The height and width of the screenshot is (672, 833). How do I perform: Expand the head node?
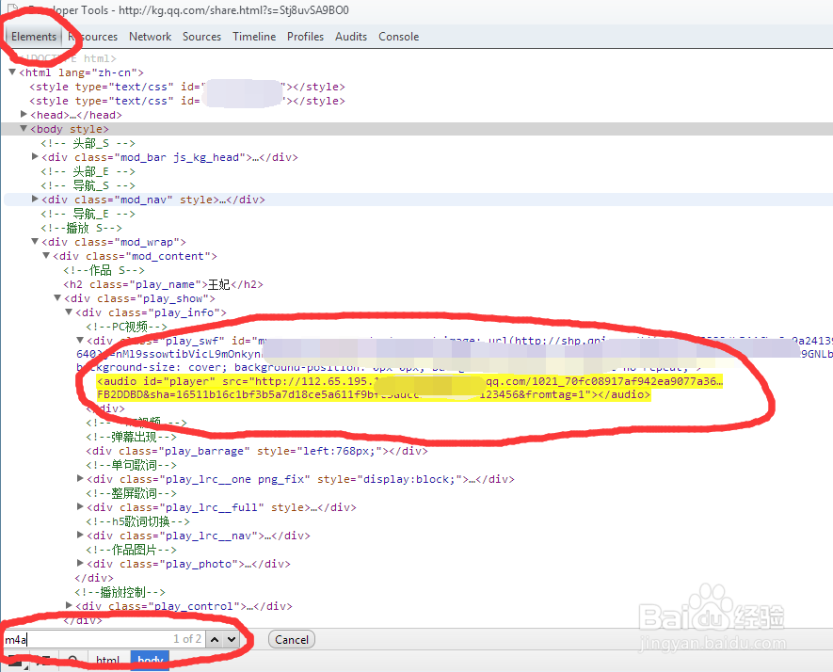[x=24, y=114]
